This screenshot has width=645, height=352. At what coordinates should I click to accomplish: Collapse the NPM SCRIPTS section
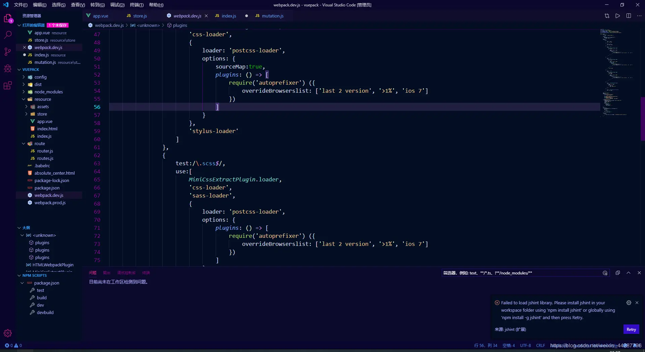point(19,275)
